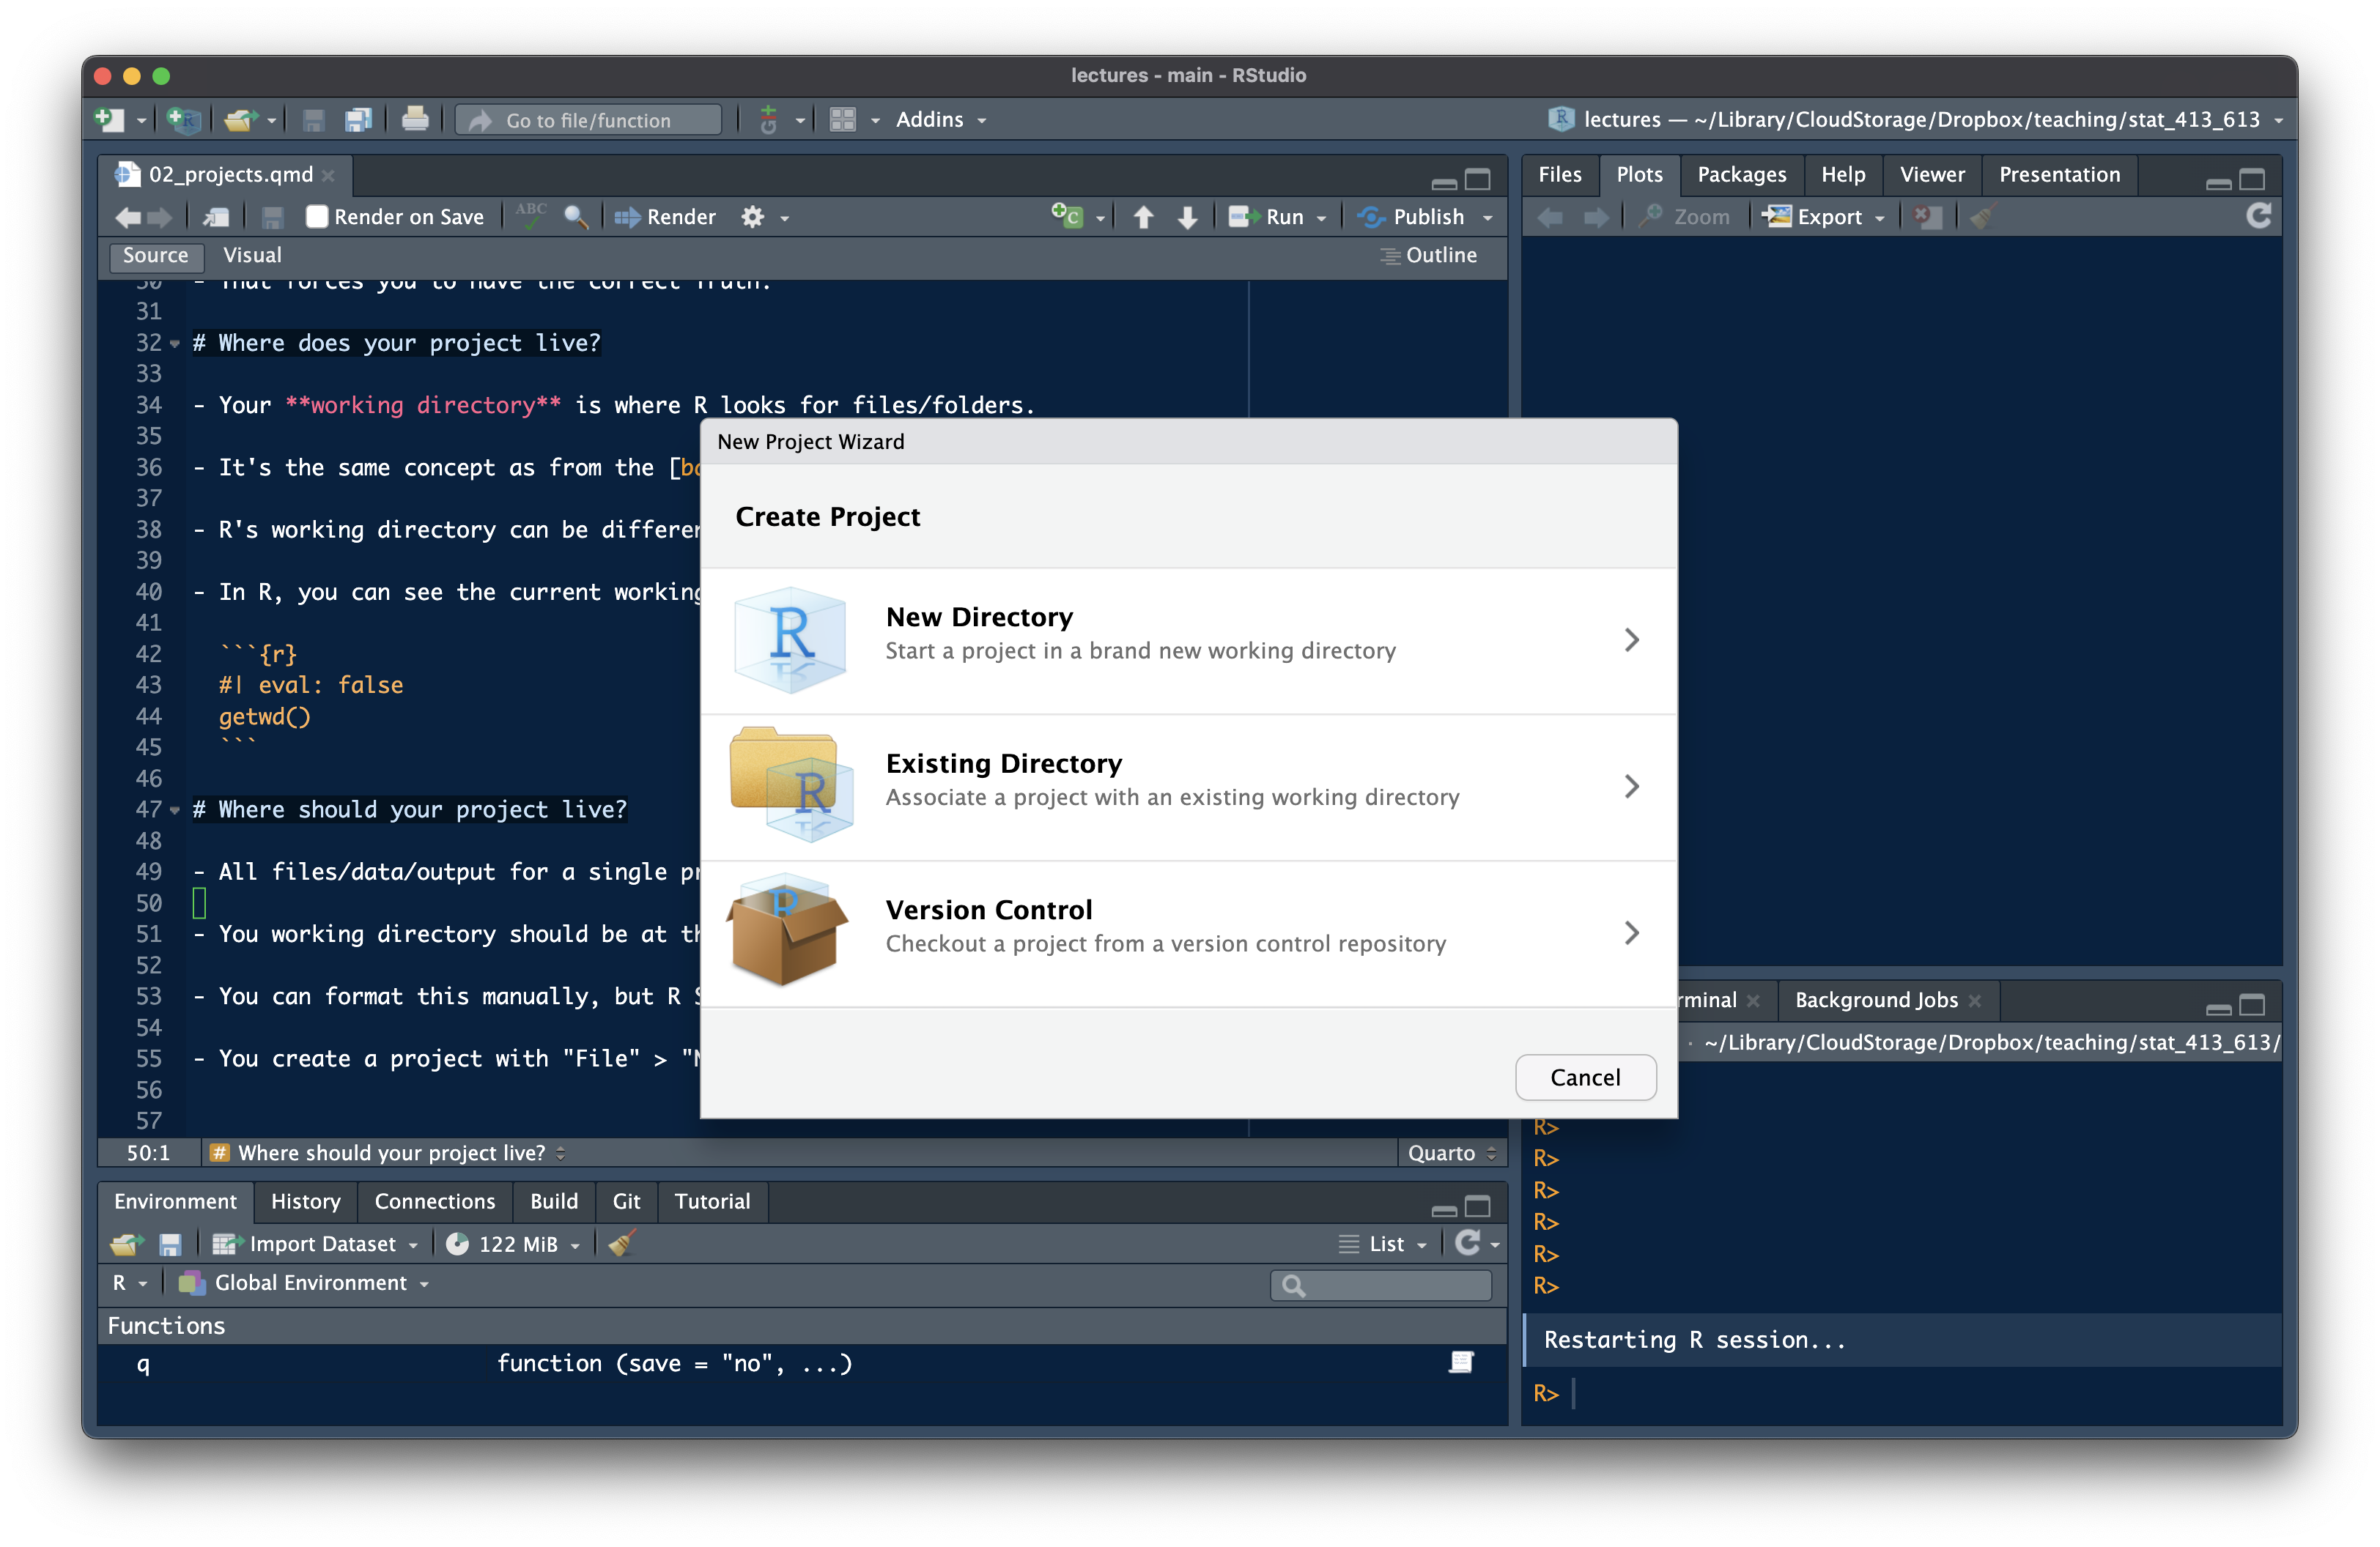
Task: Click the create new project icon
Action: pos(183,120)
